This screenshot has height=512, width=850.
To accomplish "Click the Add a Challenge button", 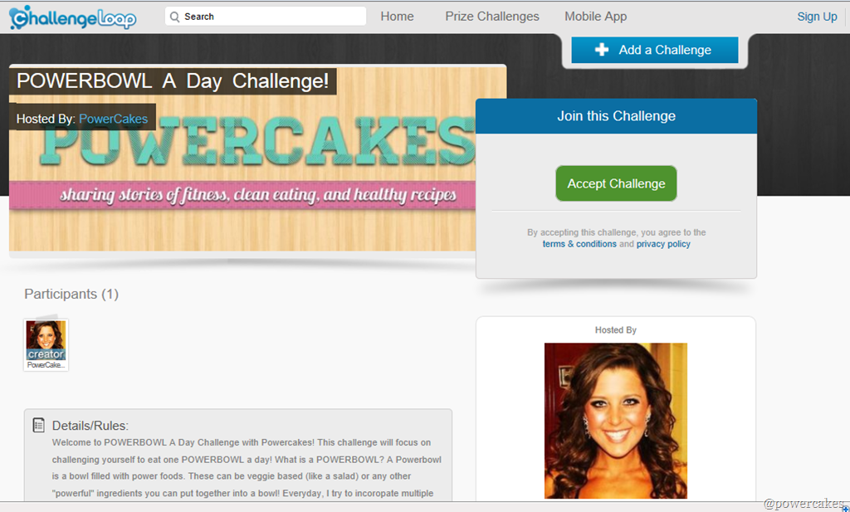I will point(655,50).
